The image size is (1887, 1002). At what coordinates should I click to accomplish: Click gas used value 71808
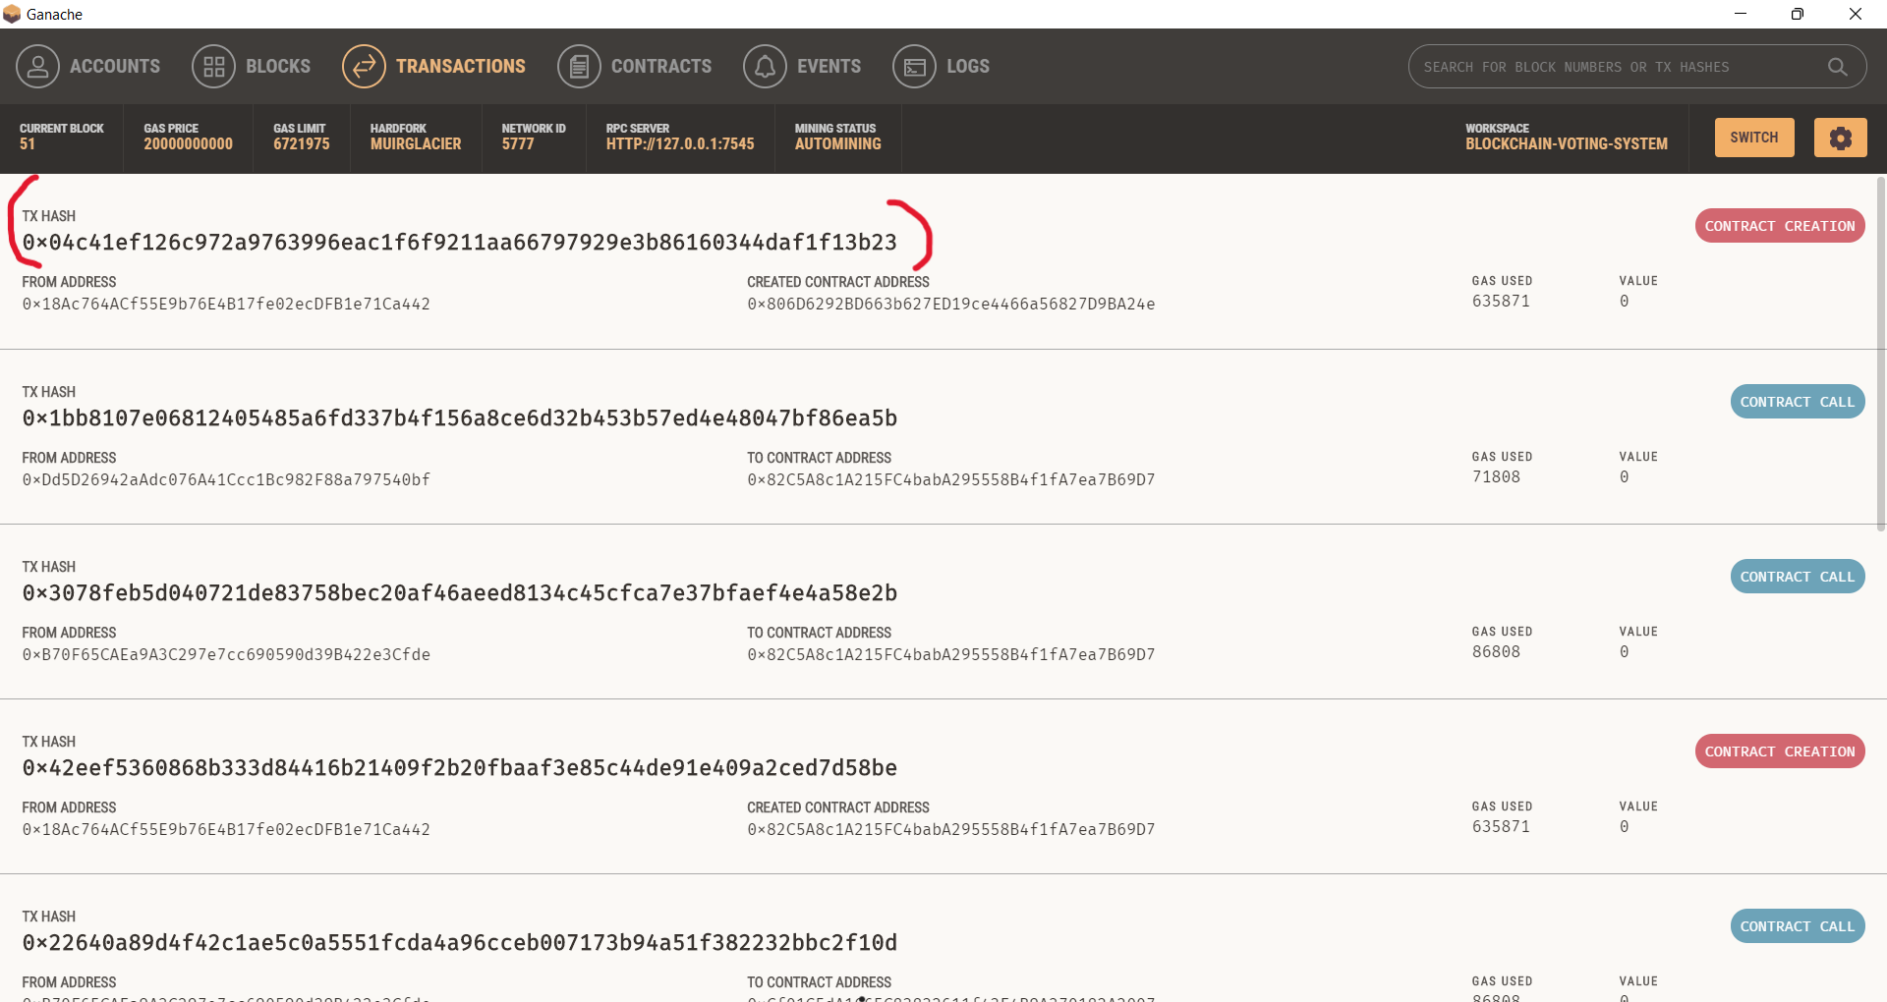1496,477
